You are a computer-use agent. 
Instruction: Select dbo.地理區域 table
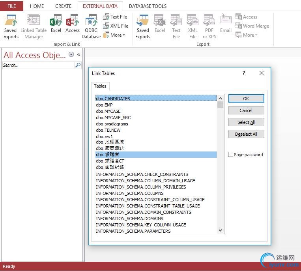point(156,142)
